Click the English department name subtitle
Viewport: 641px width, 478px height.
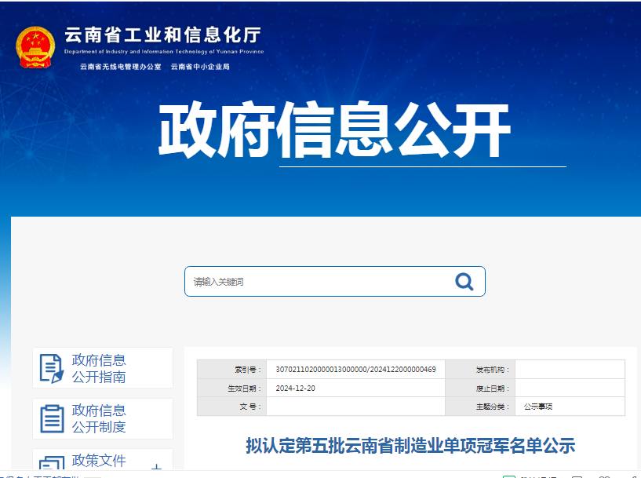click(164, 52)
